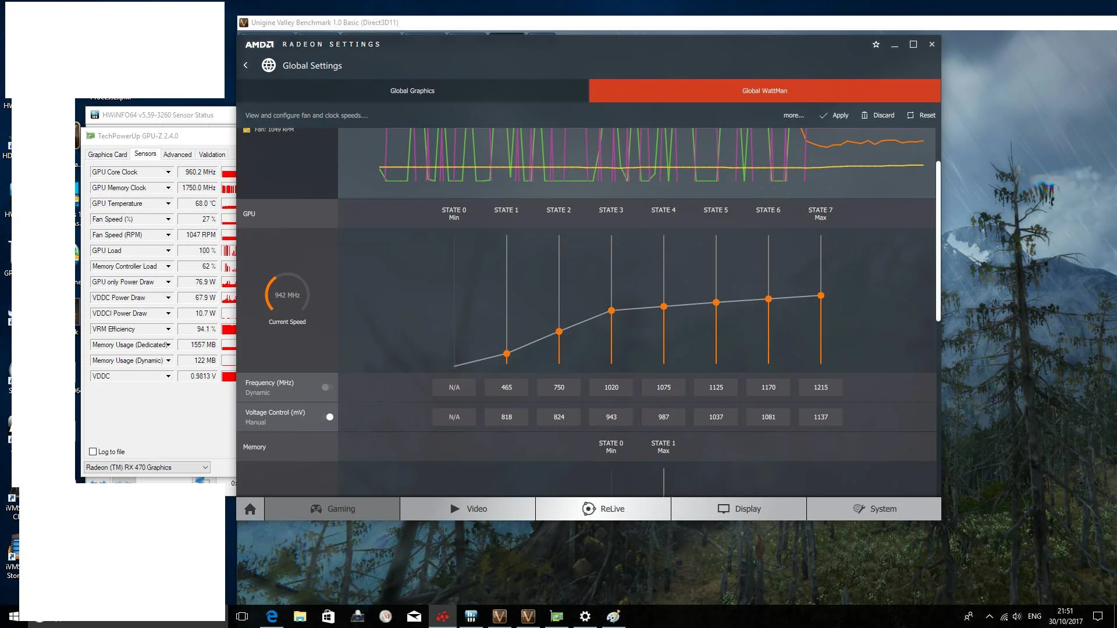Open Advanced tab in GPU-Z
This screenshot has width=1117, height=628.
tap(177, 155)
